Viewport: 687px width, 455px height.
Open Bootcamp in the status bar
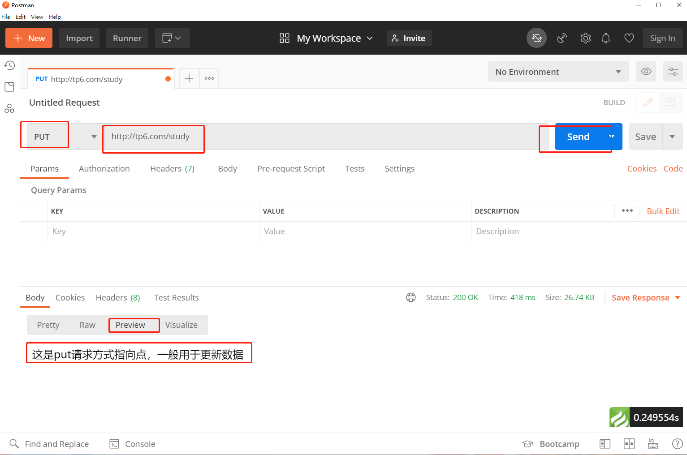pyautogui.click(x=551, y=444)
